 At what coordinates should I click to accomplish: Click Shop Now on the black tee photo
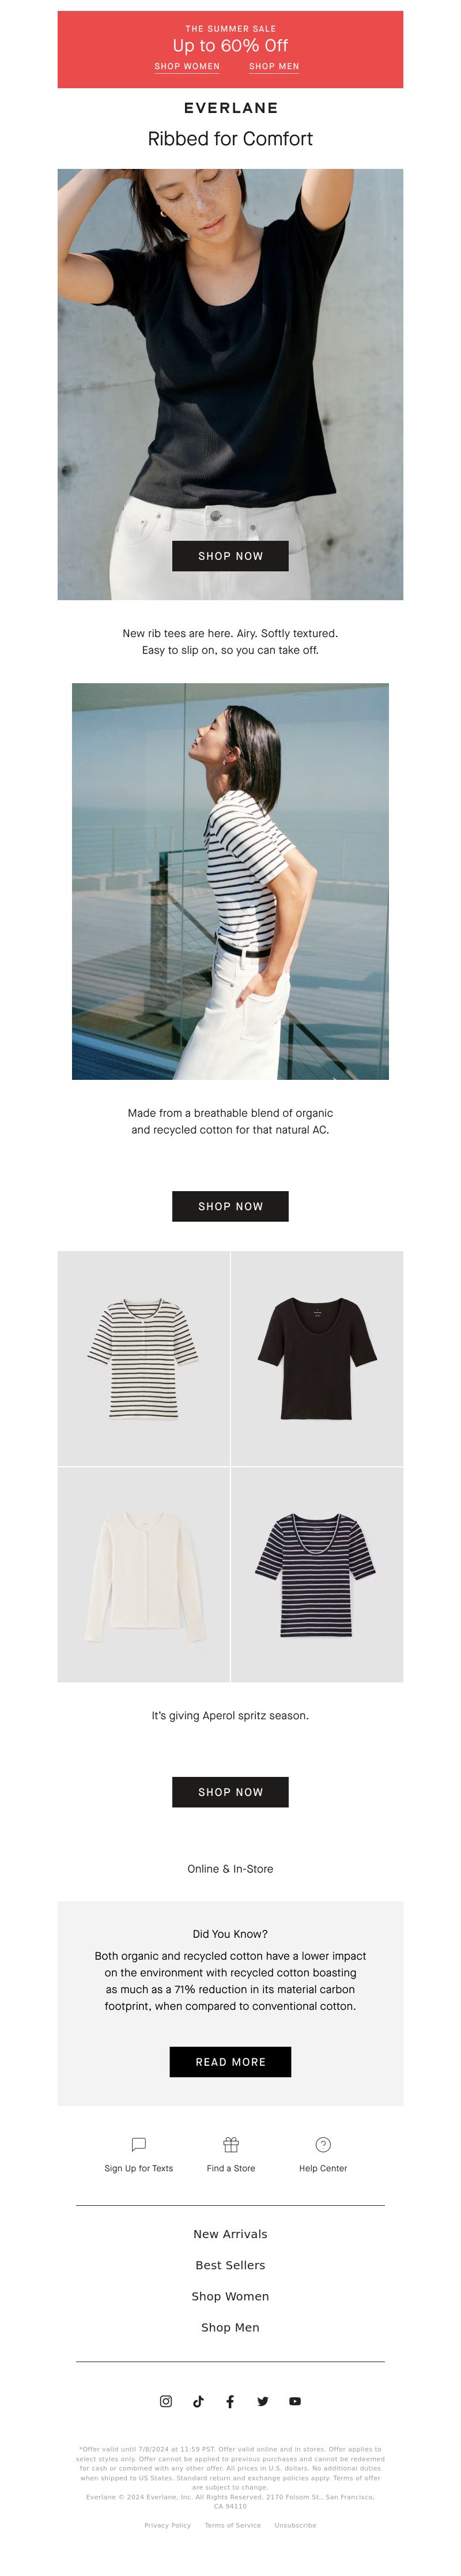230,555
